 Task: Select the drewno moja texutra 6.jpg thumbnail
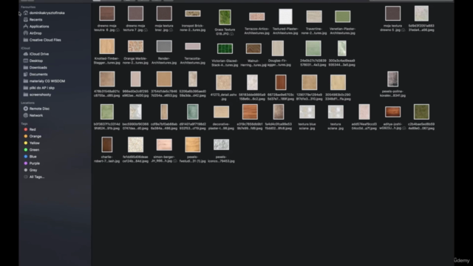click(x=107, y=13)
